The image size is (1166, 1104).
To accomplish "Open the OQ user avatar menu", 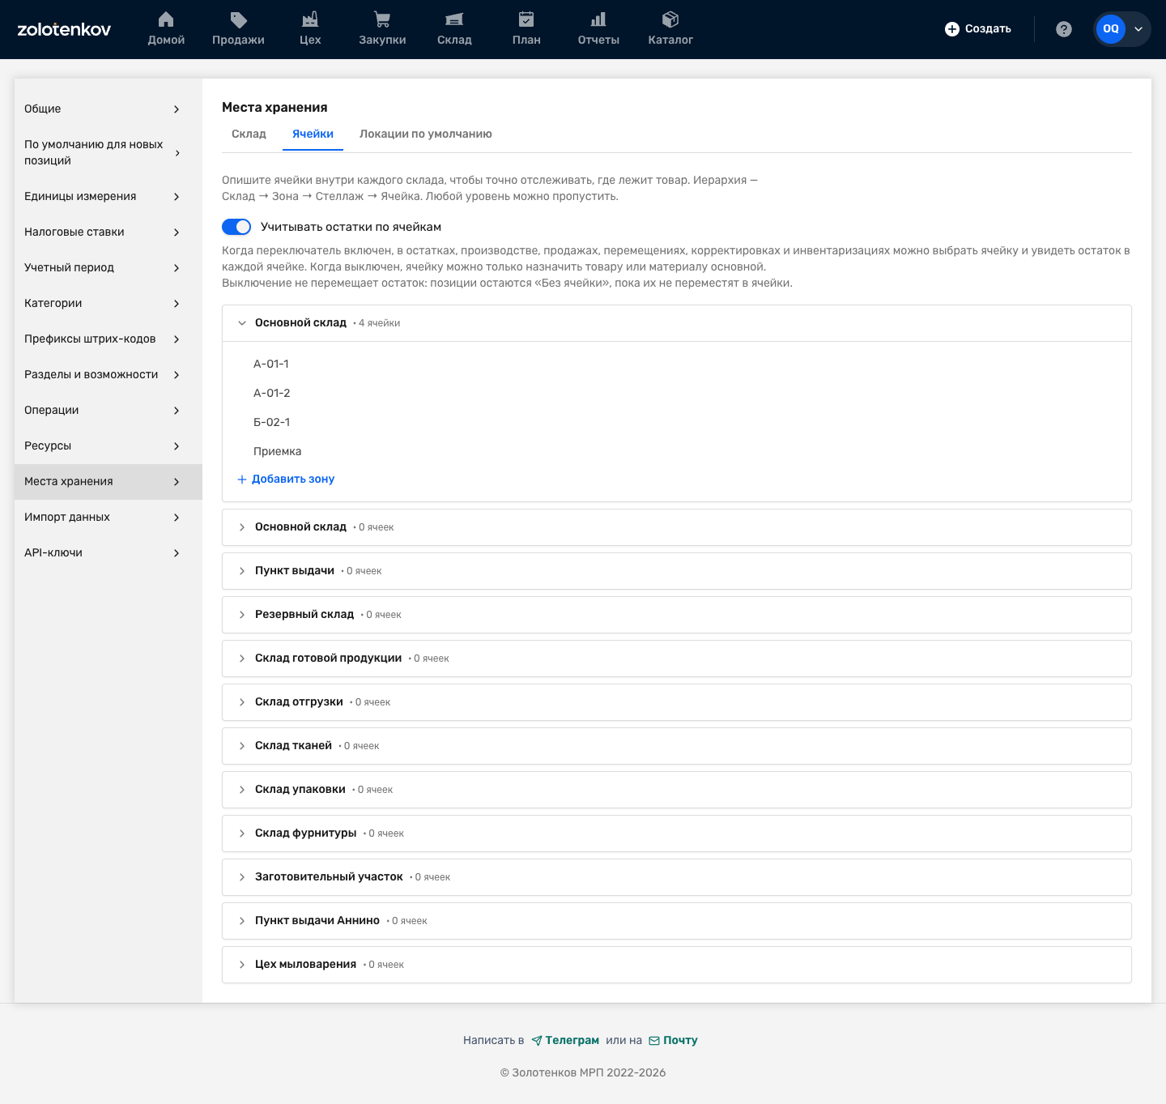I will (x=1121, y=29).
